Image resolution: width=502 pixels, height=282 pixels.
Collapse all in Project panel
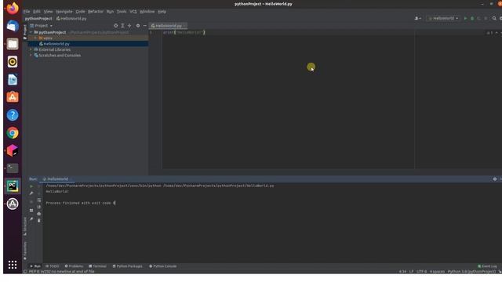pos(129,26)
